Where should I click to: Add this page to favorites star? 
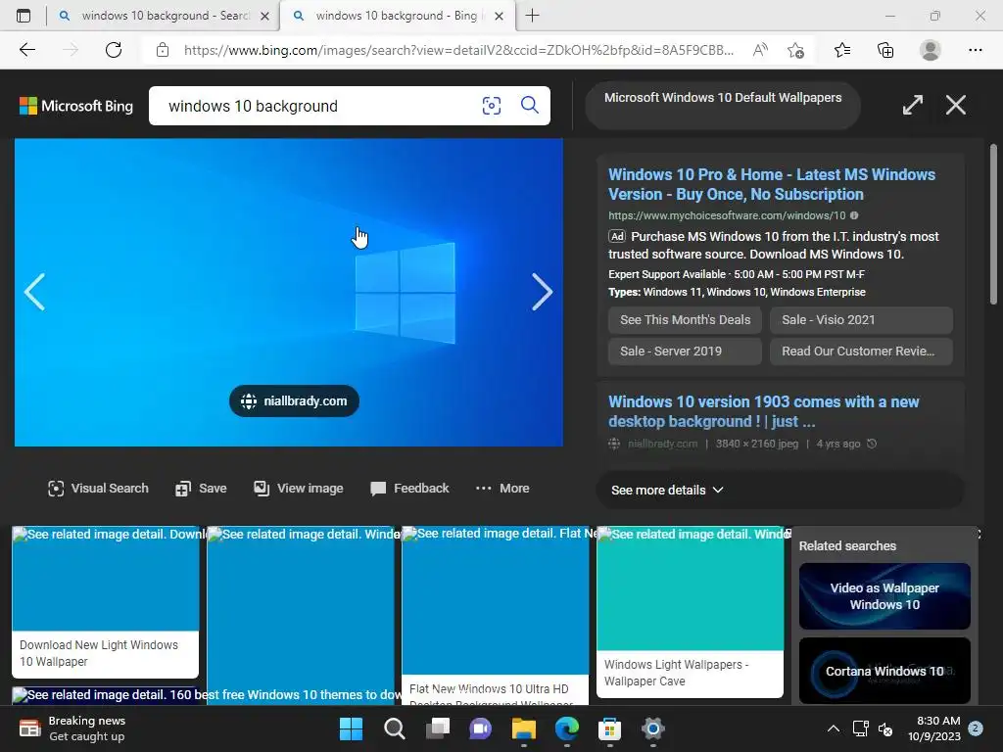[795, 50]
